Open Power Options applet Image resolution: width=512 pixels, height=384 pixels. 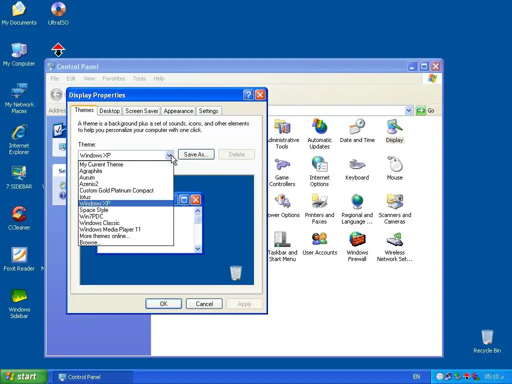[283, 206]
